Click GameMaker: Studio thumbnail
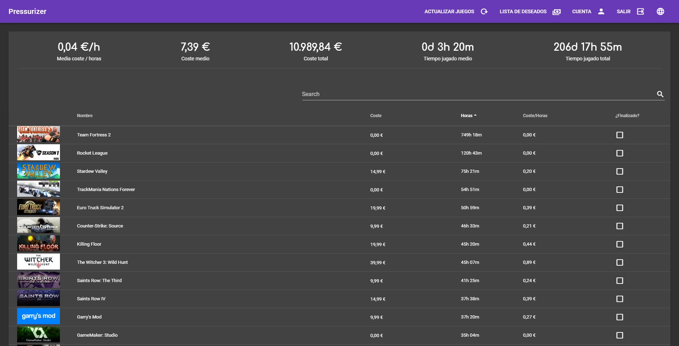 39,335
